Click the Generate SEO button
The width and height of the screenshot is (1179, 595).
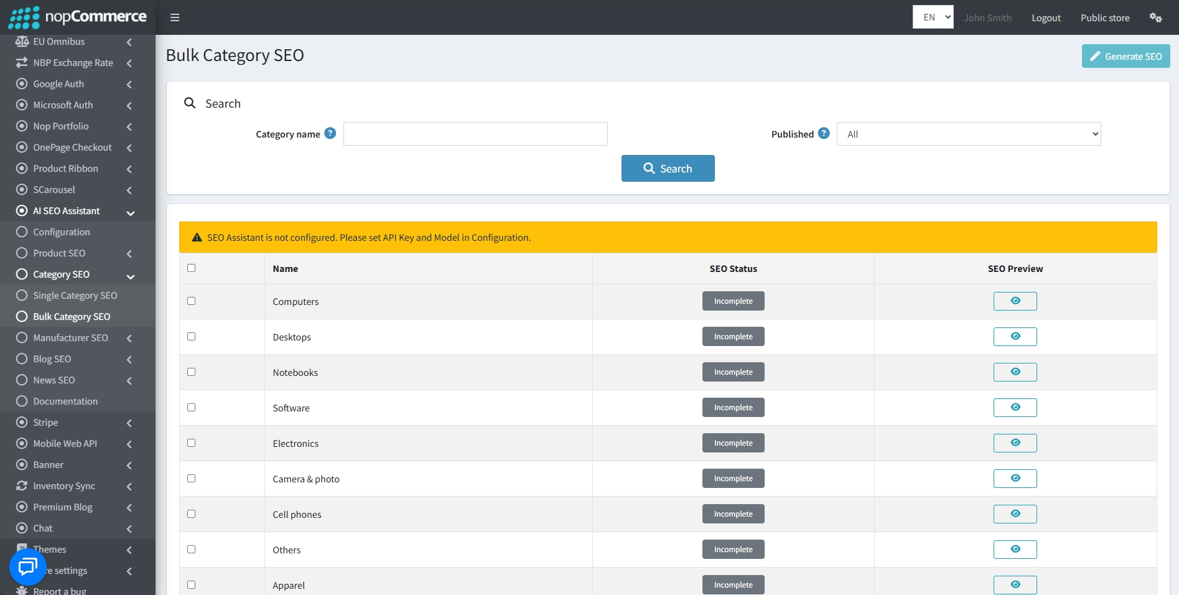[1125, 56]
